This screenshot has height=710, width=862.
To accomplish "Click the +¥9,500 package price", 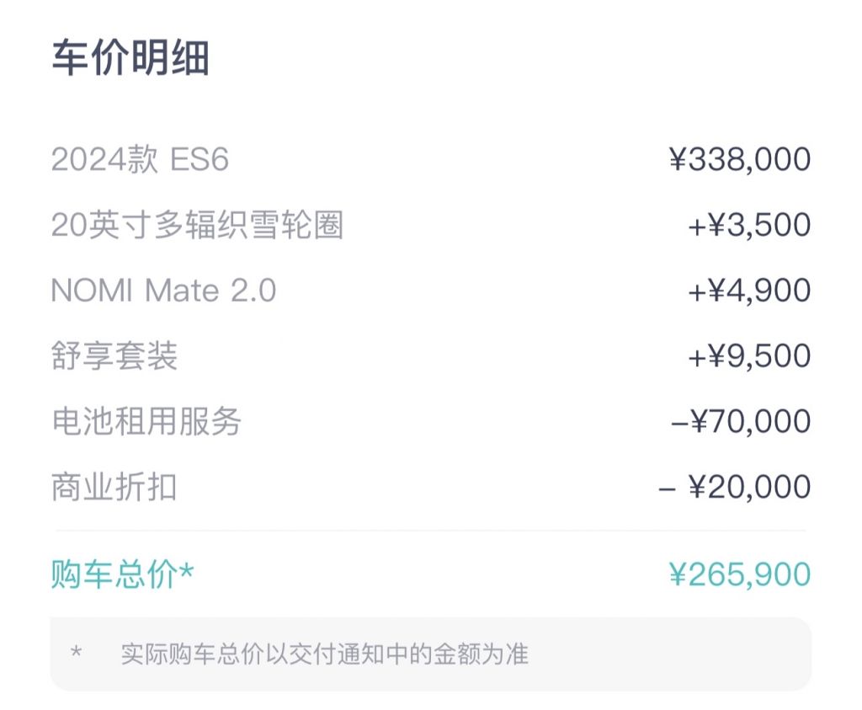I will 749,356.
